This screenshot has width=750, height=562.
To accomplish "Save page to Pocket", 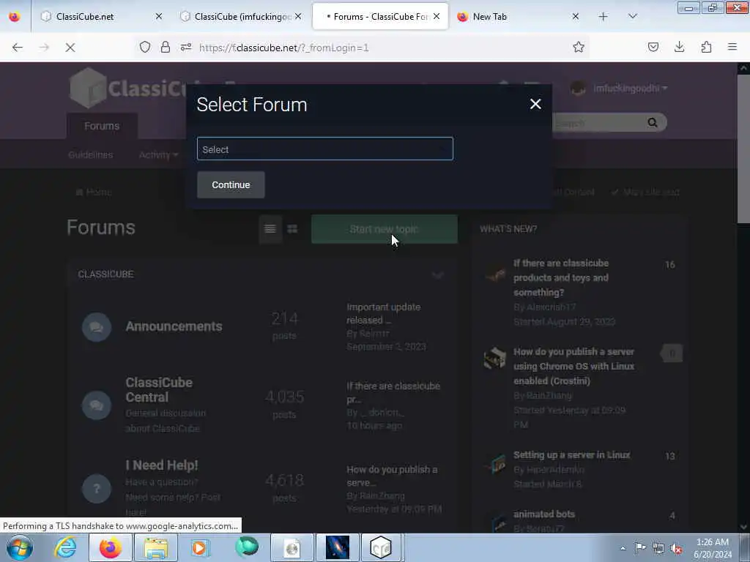I will click(x=653, y=47).
